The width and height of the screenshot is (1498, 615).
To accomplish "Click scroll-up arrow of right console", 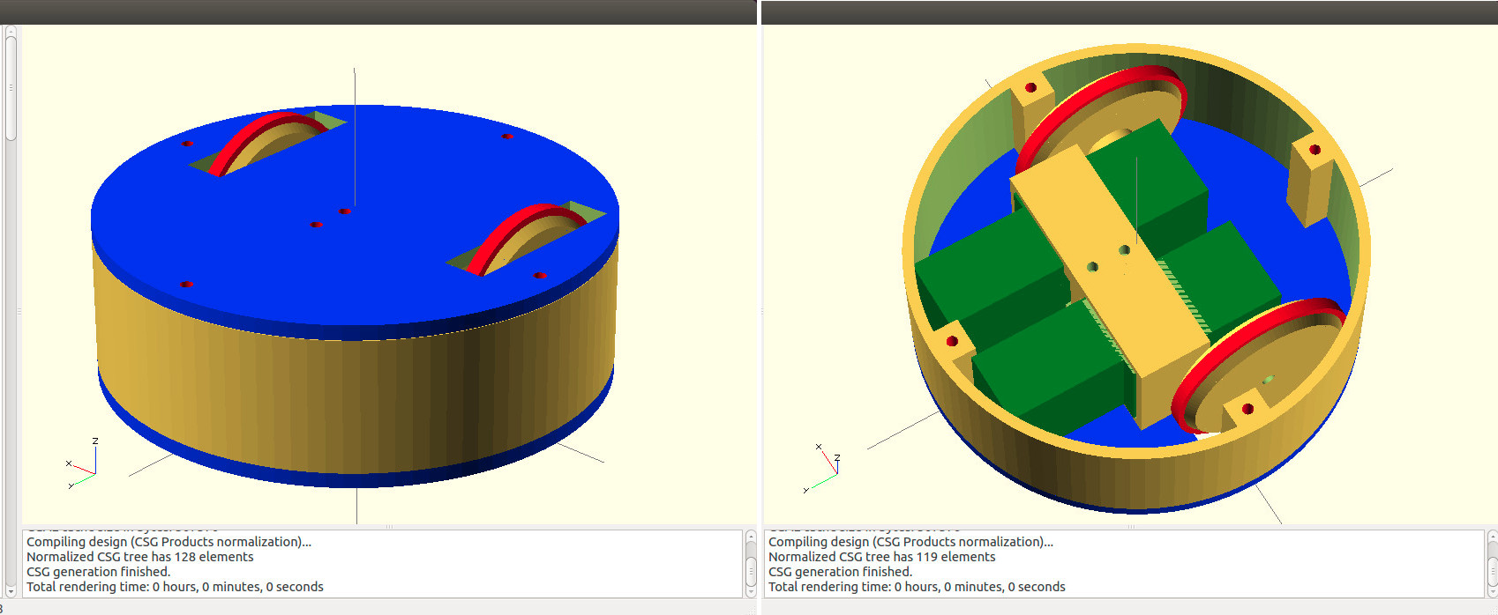I will [x=1492, y=537].
